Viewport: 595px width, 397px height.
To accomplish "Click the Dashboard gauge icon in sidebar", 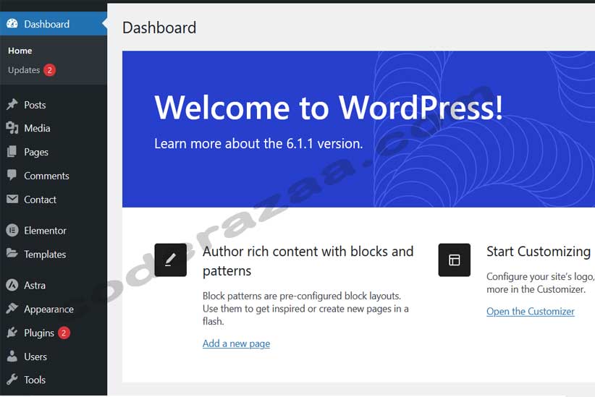I will [12, 24].
